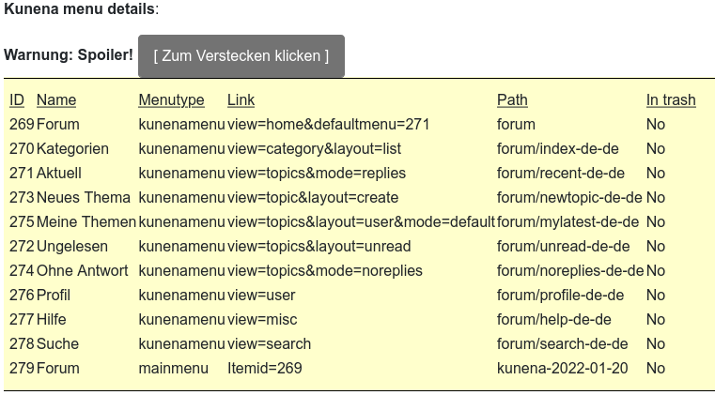The image size is (715, 395).
Task: Click the kunena-2022-01-20 path
Action: click(x=562, y=368)
